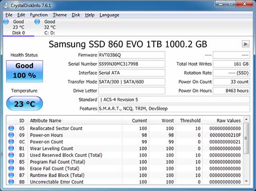Viewport: 256px width, 191px height.
Task: Open the Edit menu
Action: 21,15
